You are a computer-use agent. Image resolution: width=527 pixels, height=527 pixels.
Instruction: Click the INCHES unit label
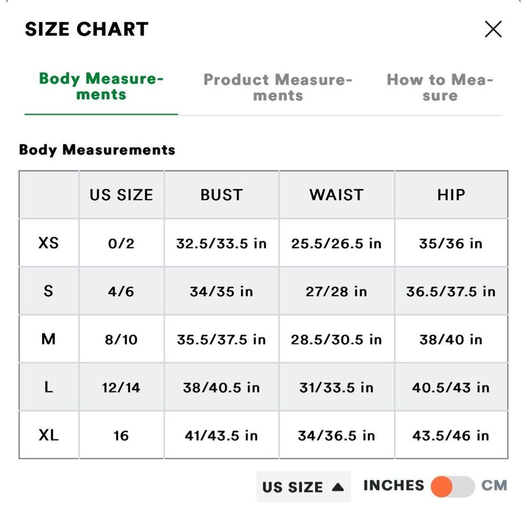click(x=393, y=485)
